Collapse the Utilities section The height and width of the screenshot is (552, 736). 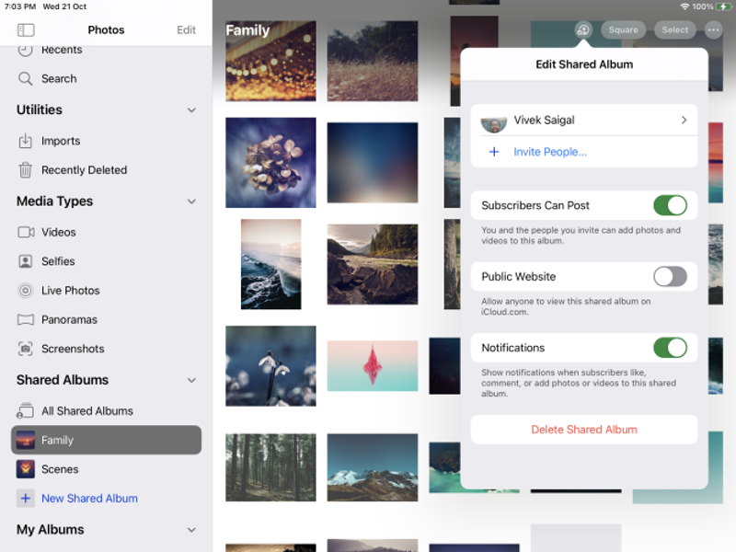(x=191, y=110)
